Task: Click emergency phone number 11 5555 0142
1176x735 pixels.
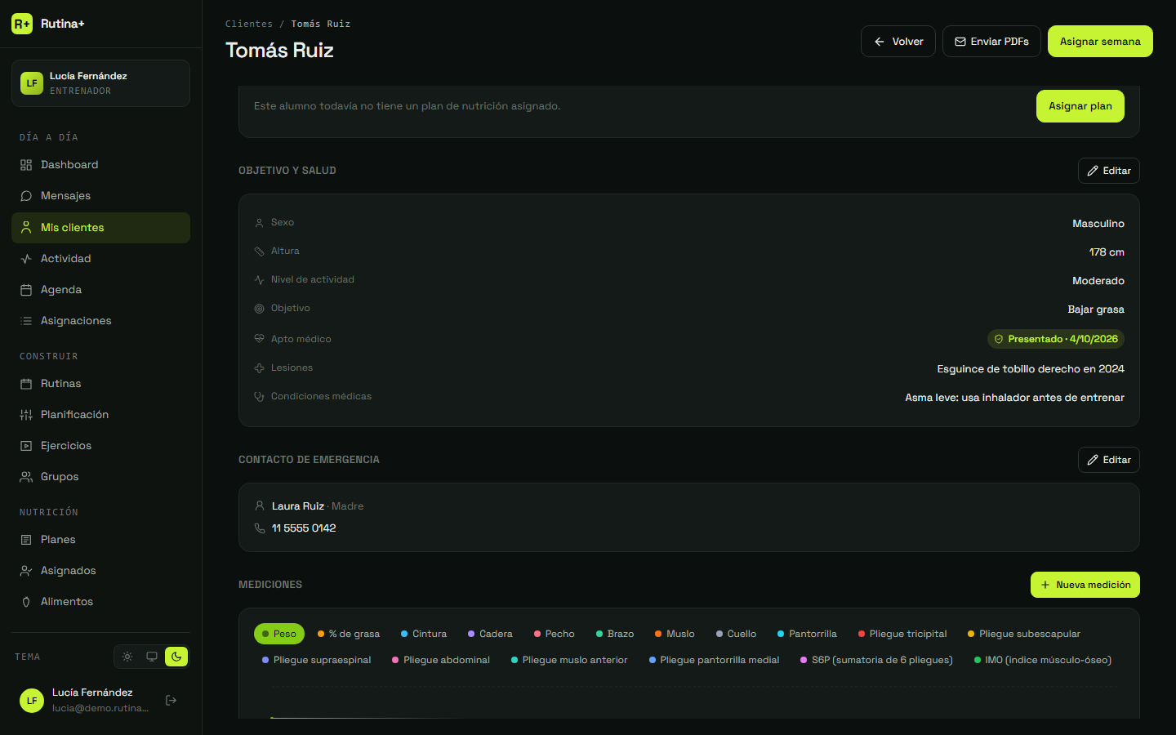Action: click(x=304, y=528)
